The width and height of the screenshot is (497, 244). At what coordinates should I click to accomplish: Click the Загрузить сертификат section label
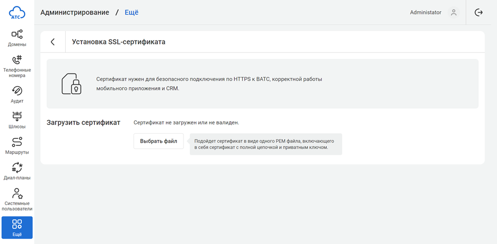(84, 122)
